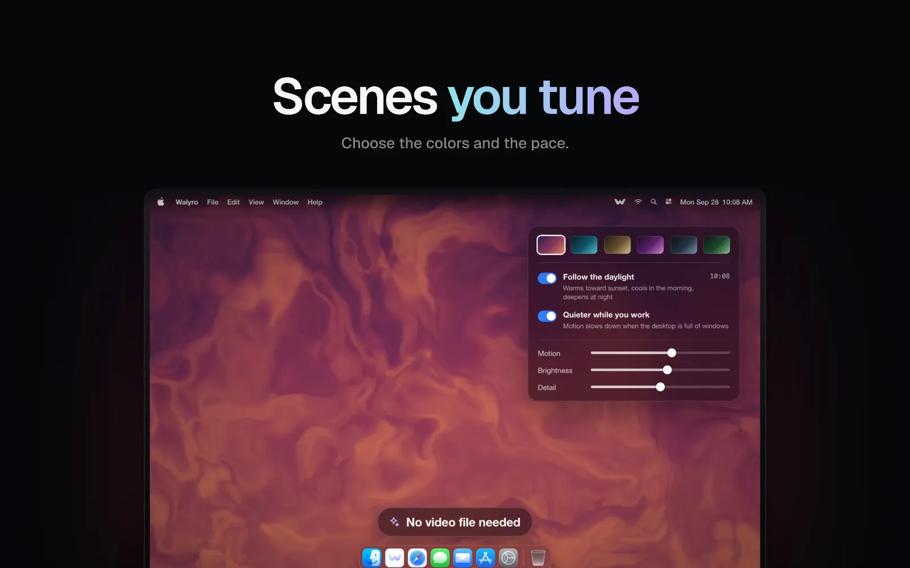Screen dimensions: 910x568
Task: Click the Motion slows down description text
Action: pos(646,326)
